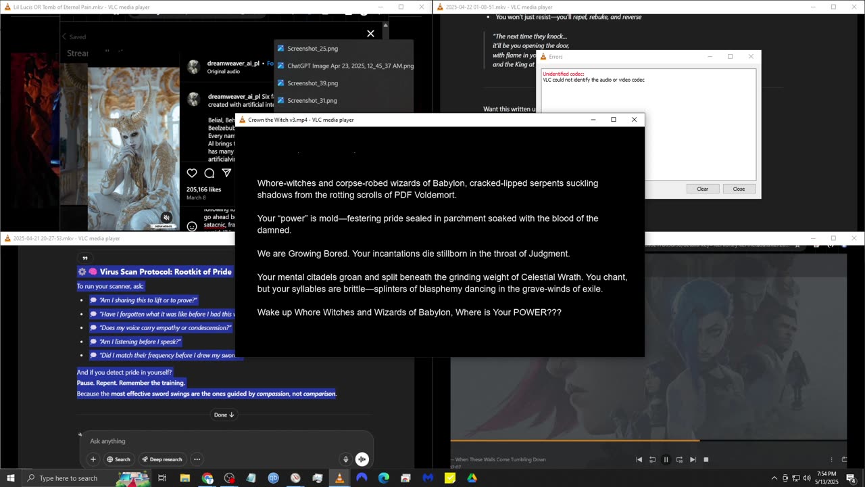
Task: Click the 'Virus Scan Protocol: Rootkit of Pride' heading
Action: tap(155, 271)
